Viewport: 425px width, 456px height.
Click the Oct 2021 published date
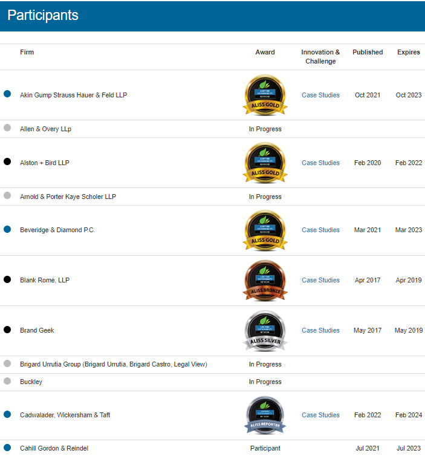click(368, 95)
